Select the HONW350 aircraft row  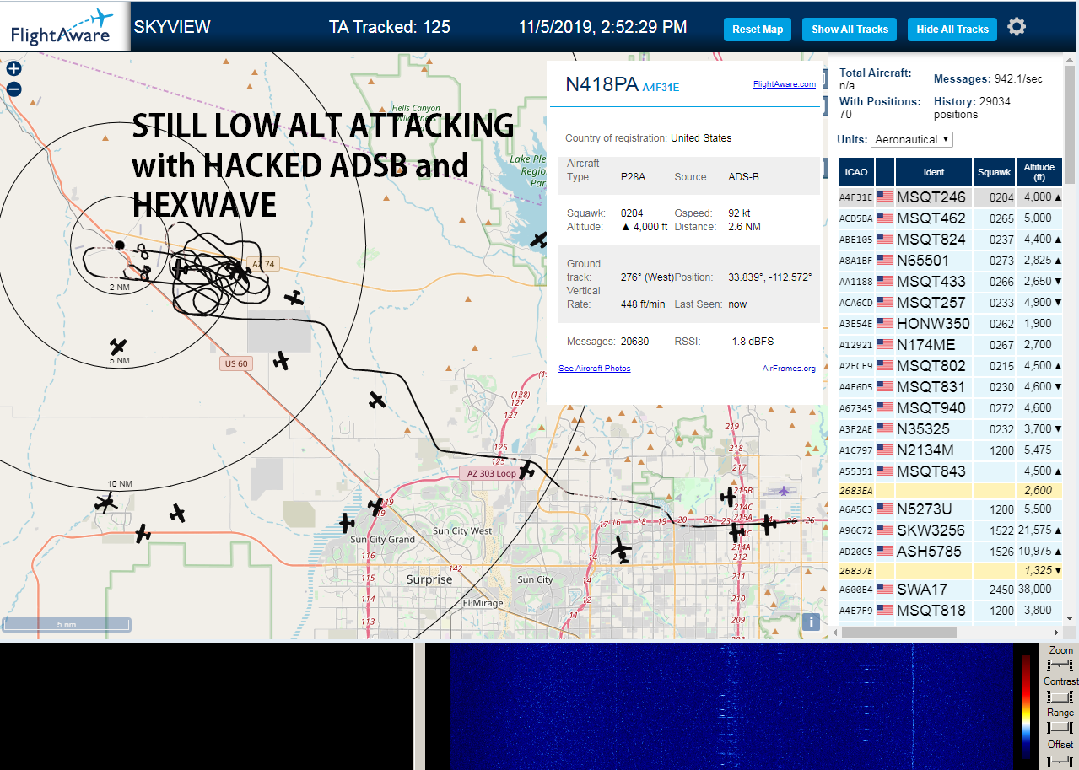(951, 324)
